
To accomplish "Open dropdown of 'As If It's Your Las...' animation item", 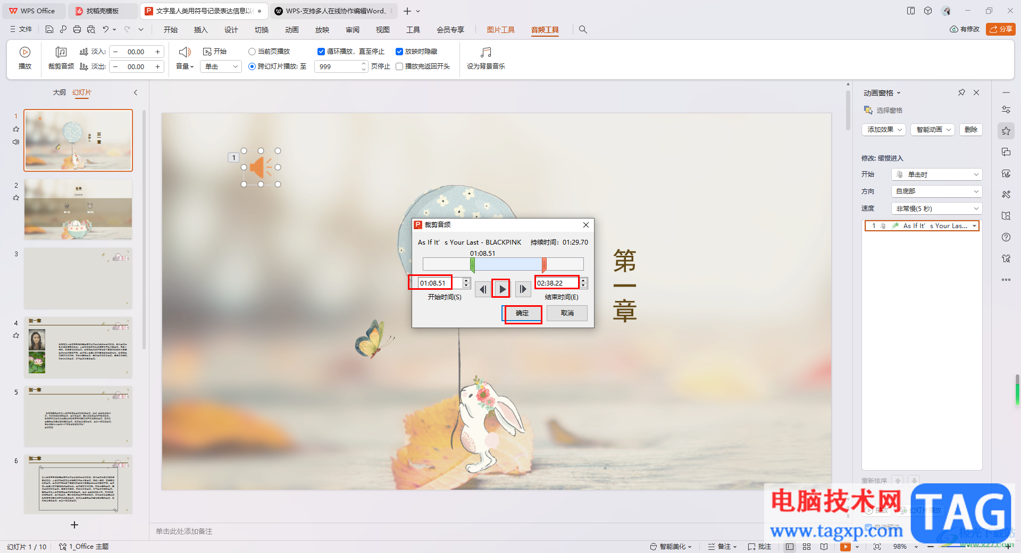I will (x=974, y=226).
